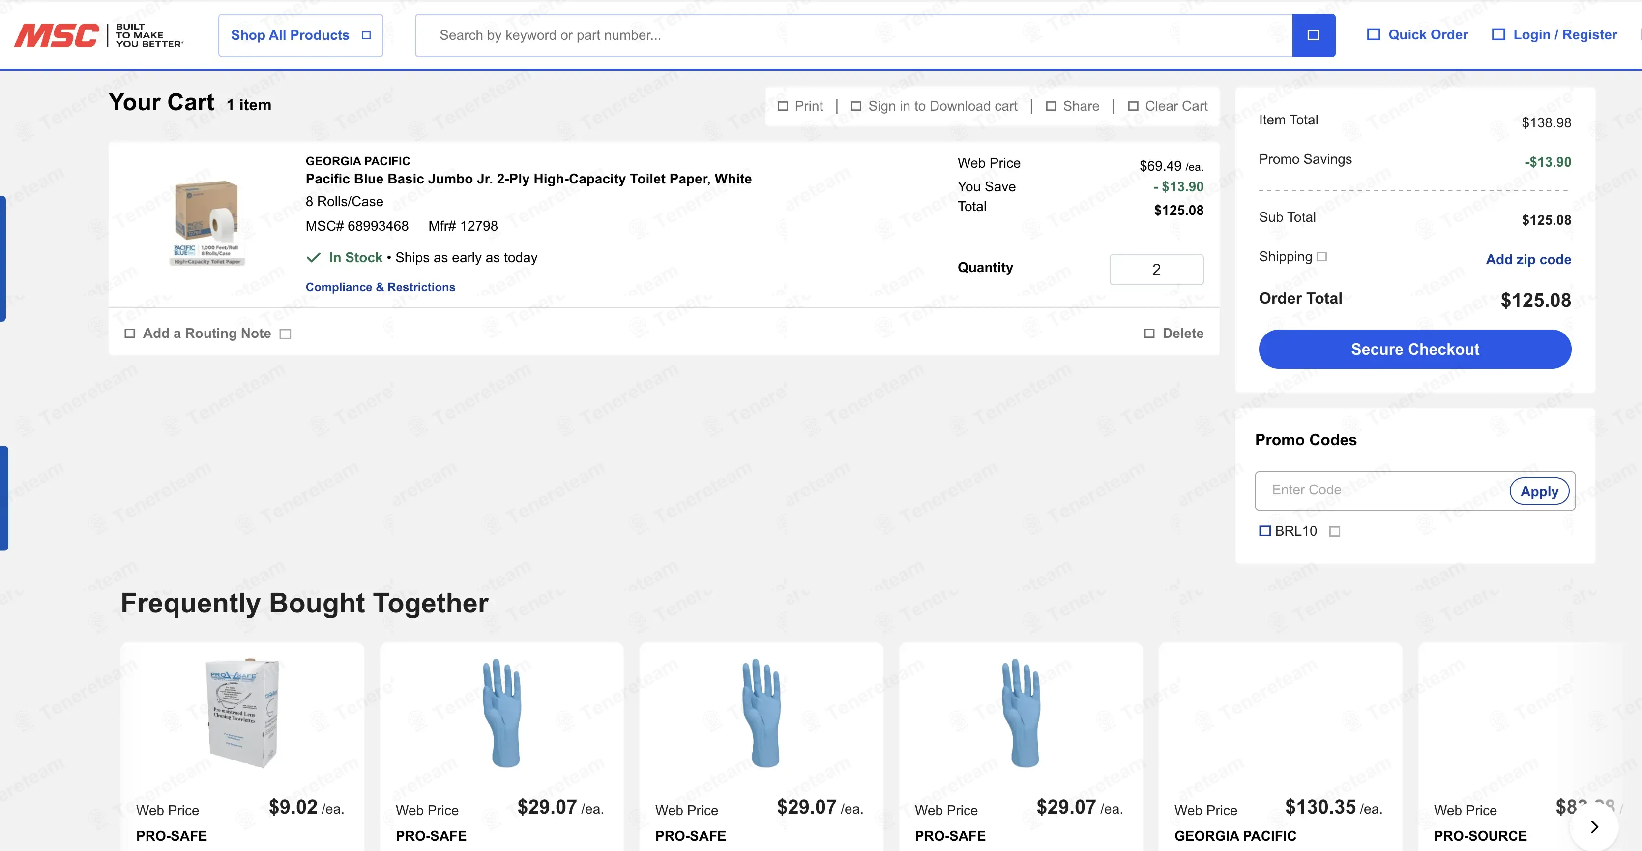Click the Login user icon
The height and width of the screenshot is (851, 1642).
tap(1498, 34)
